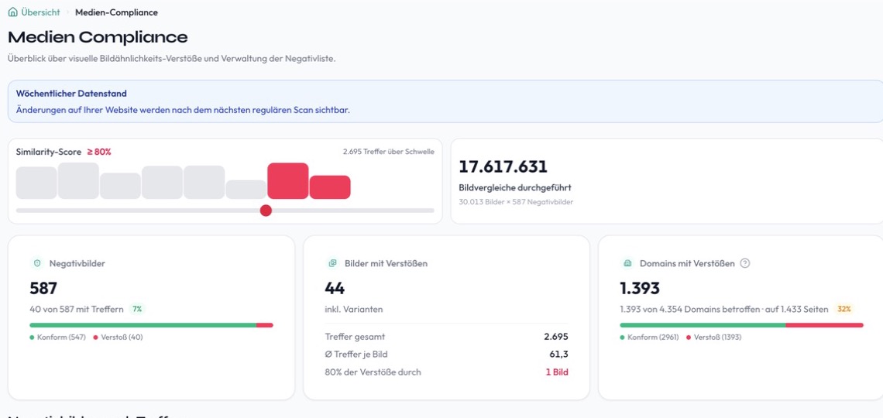The width and height of the screenshot is (883, 418).
Task: Click the Negativbilder progress bar
Action: (x=151, y=325)
